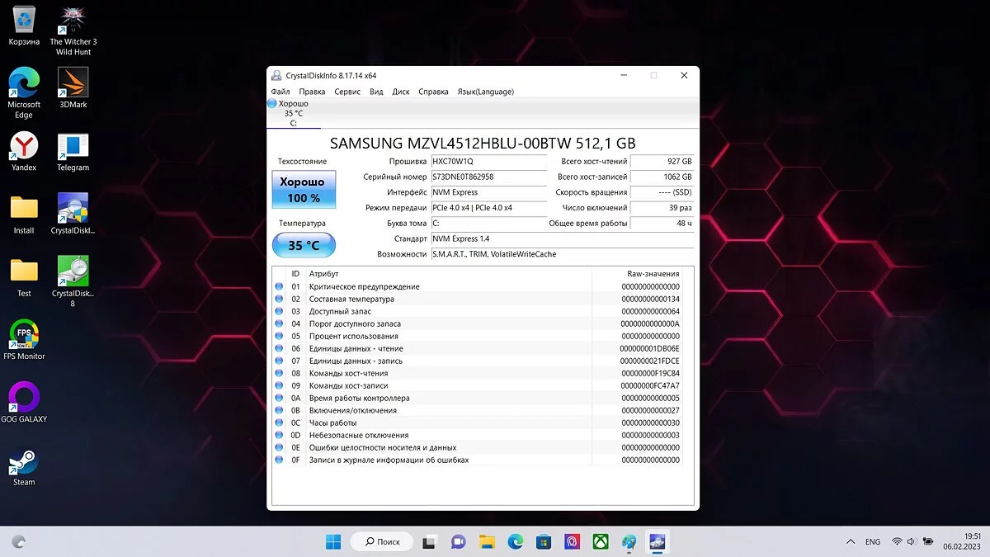Click the 35 °C temperature button

[304, 245]
